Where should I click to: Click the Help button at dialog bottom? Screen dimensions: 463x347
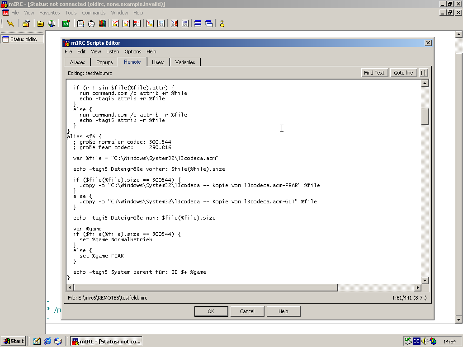(x=283, y=311)
